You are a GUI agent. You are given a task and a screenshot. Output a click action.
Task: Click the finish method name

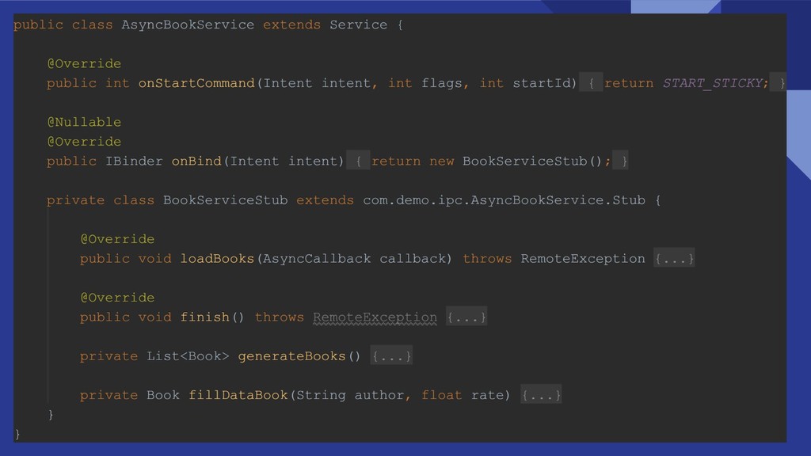205,317
